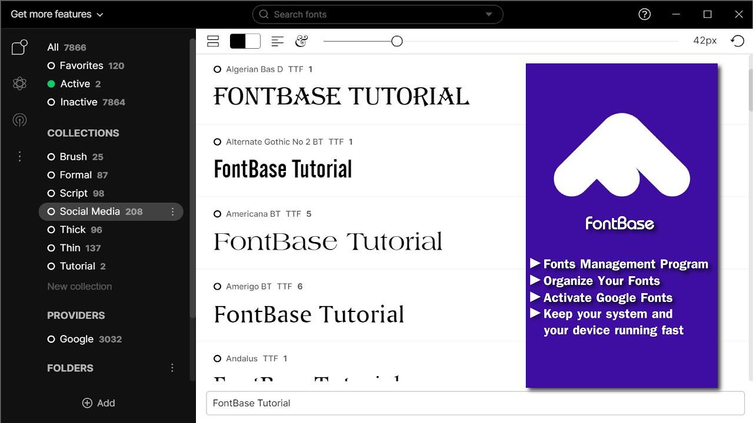The height and width of the screenshot is (423, 753).
Task: Open the broadcast/podcast icon in sidebar
Action: pos(19,120)
